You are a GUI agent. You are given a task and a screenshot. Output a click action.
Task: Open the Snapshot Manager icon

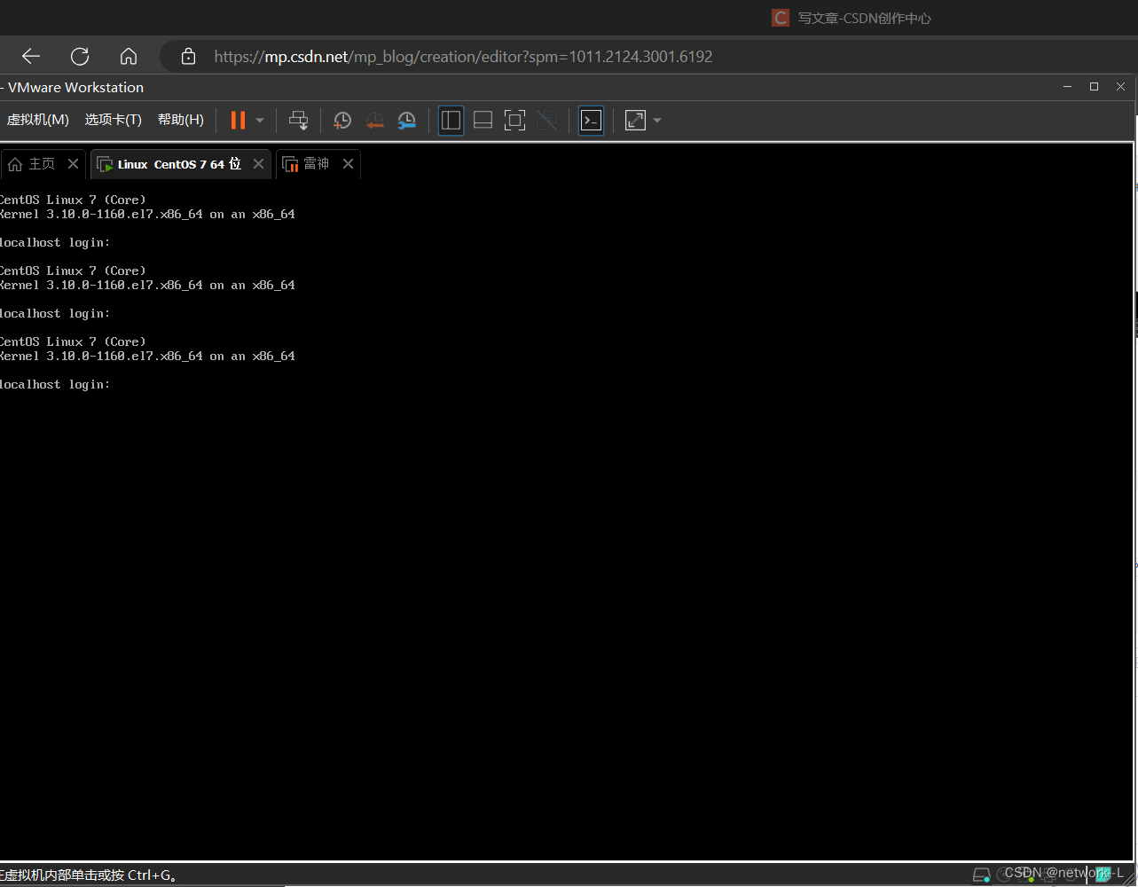(406, 120)
